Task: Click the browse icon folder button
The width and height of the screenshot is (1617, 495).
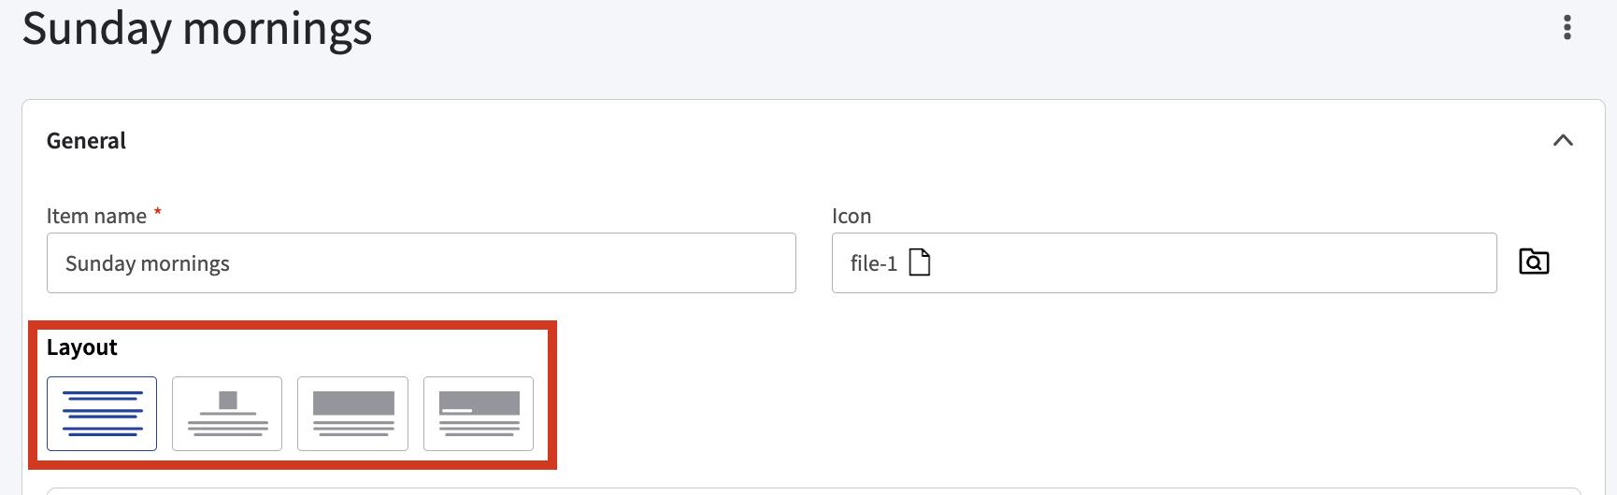Action: [1534, 262]
